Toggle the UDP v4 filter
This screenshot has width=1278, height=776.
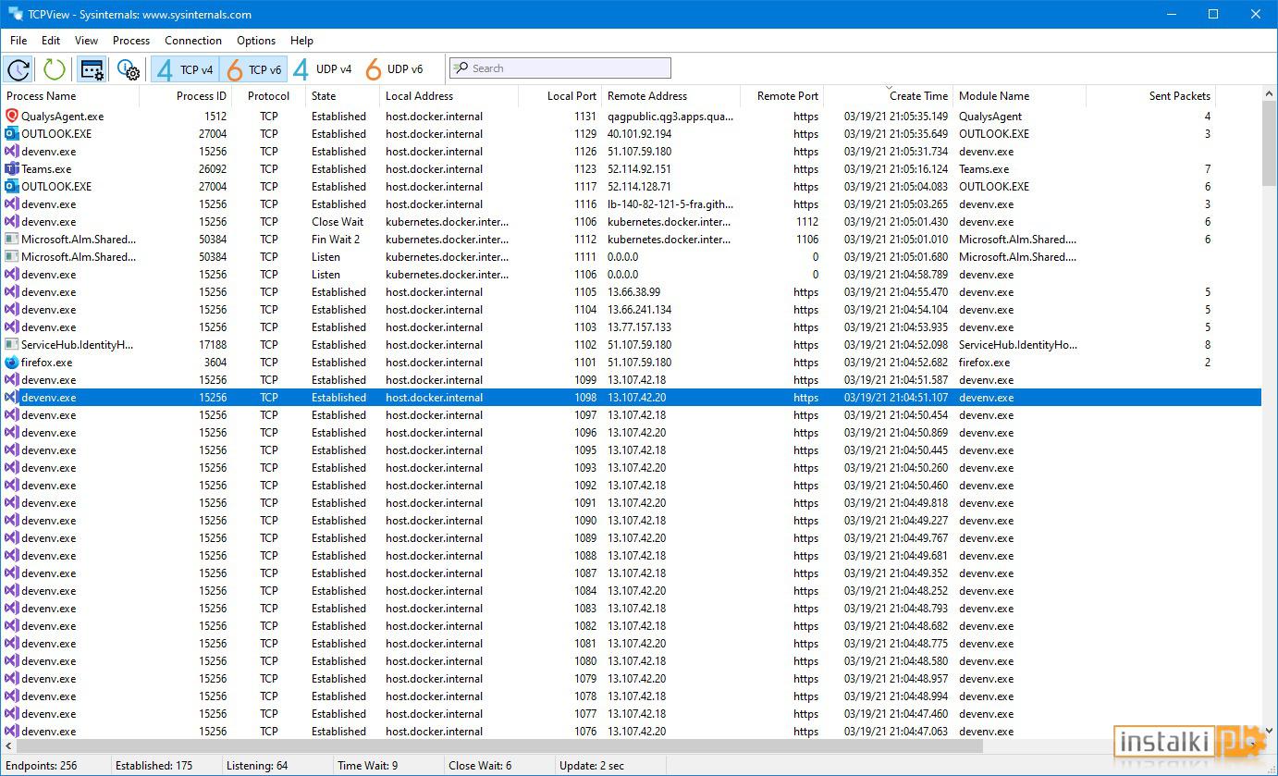(x=323, y=69)
